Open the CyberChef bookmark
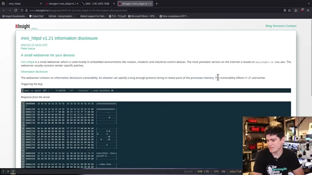312x175 pixels. 36,16
